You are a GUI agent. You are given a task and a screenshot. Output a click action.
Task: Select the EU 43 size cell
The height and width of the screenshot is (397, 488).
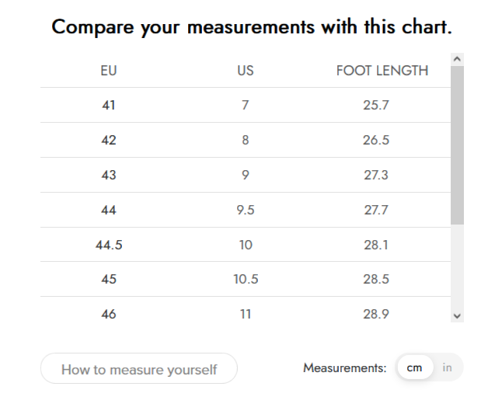tap(109, 175)
